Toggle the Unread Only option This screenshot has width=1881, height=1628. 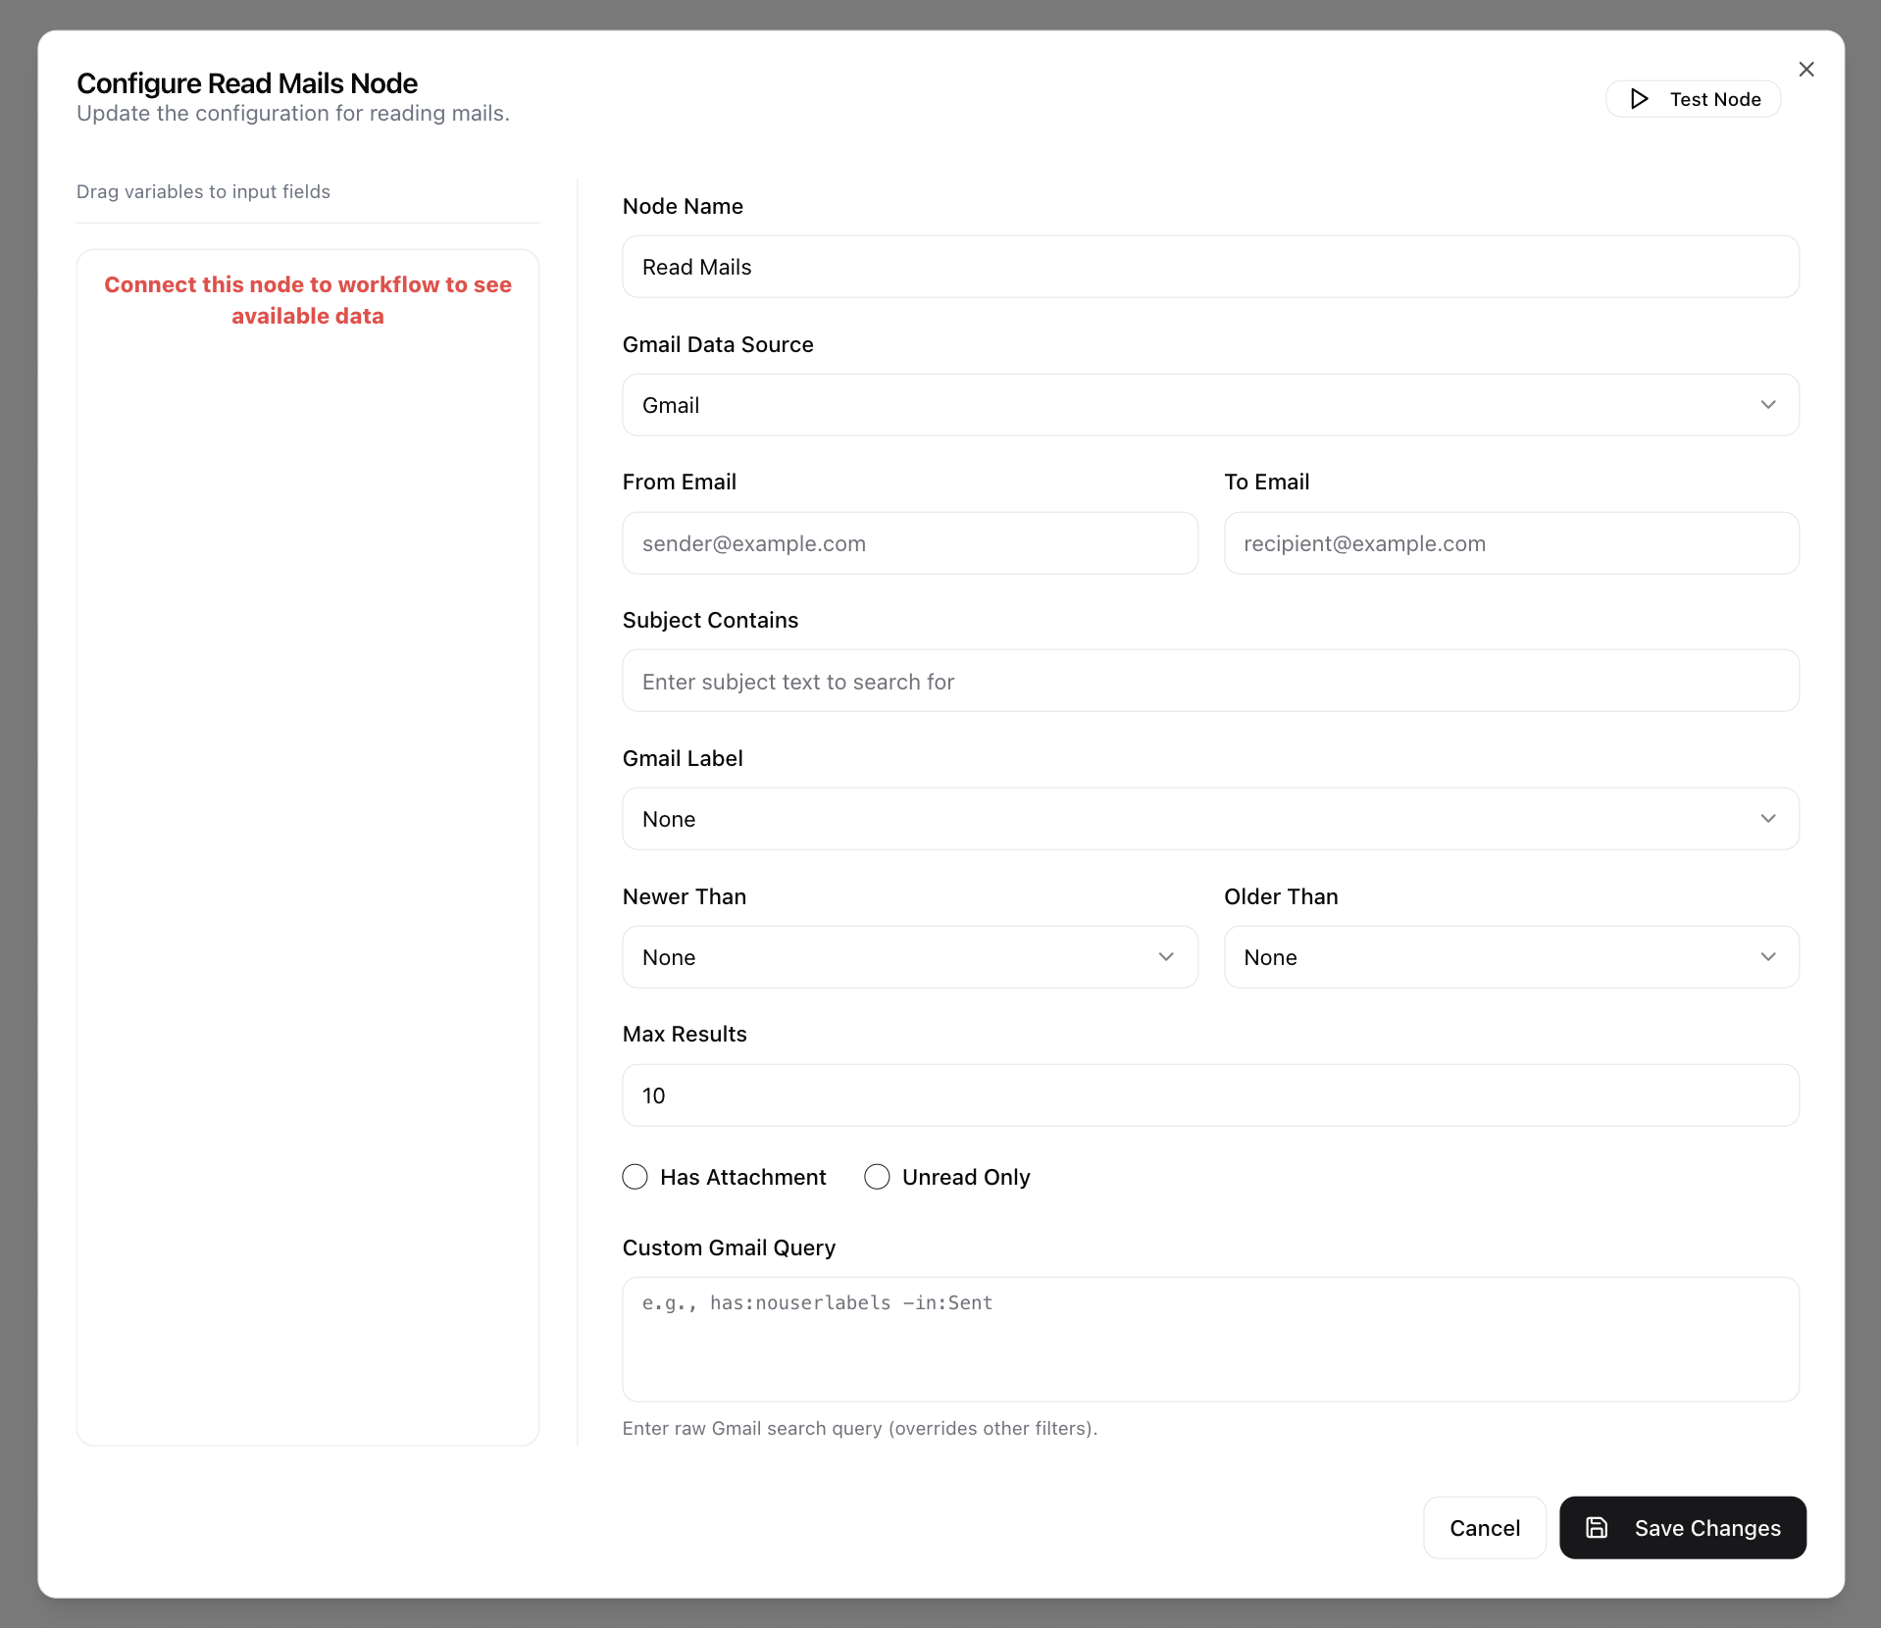[x=877, y=1177]
